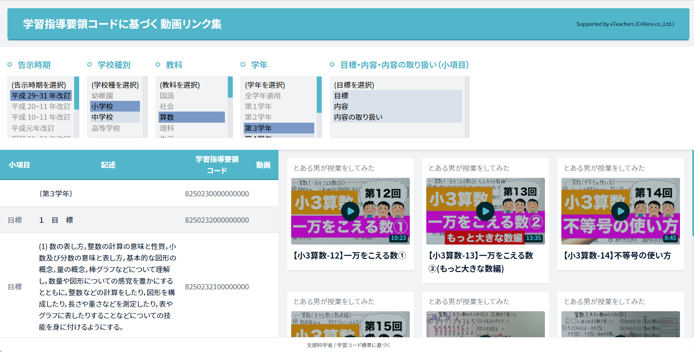This screenshot has width=694, height=352.
Task: Choose (目標を選択) placeholder option
Action: click(397, 85)
